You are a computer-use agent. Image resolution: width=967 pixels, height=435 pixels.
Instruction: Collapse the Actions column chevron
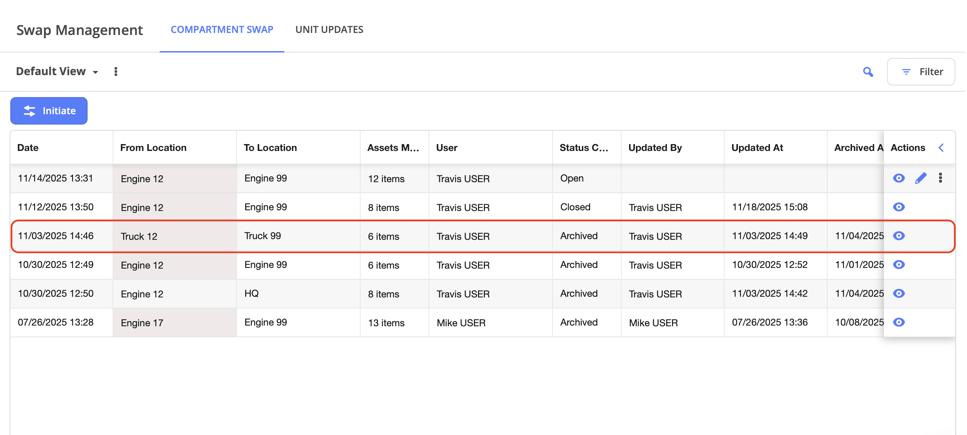click(x=941, y=148)
